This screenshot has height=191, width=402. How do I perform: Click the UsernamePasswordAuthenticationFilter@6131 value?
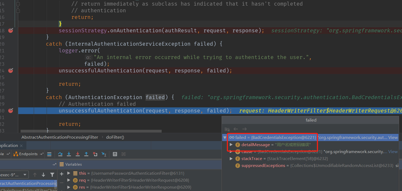click(x=138, y=173)
